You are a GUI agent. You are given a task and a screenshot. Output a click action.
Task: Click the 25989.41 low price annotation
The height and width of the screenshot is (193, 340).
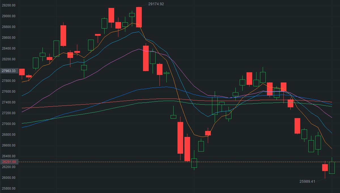coord(307,181)
